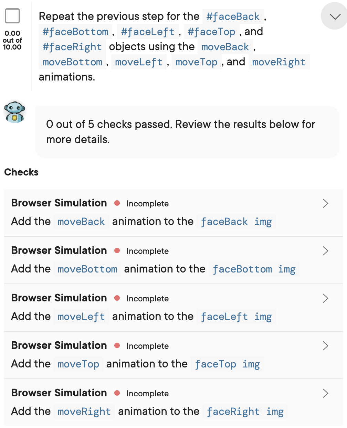Click the red Incomplete dot on the moveBottom check
The image size is (347, 428).
click(118, 251)
